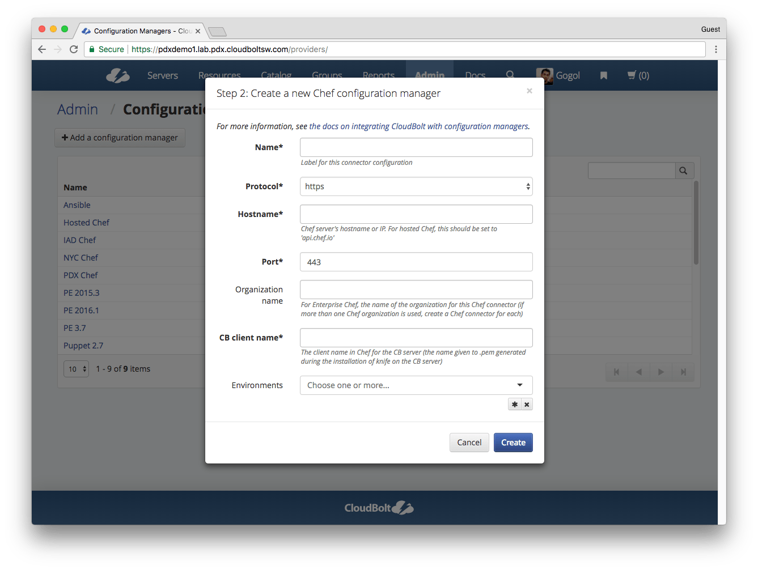The width and height of the screenshot is (758, 570).
Task: Click the table's vertical scrollbar
Action: 696,223
